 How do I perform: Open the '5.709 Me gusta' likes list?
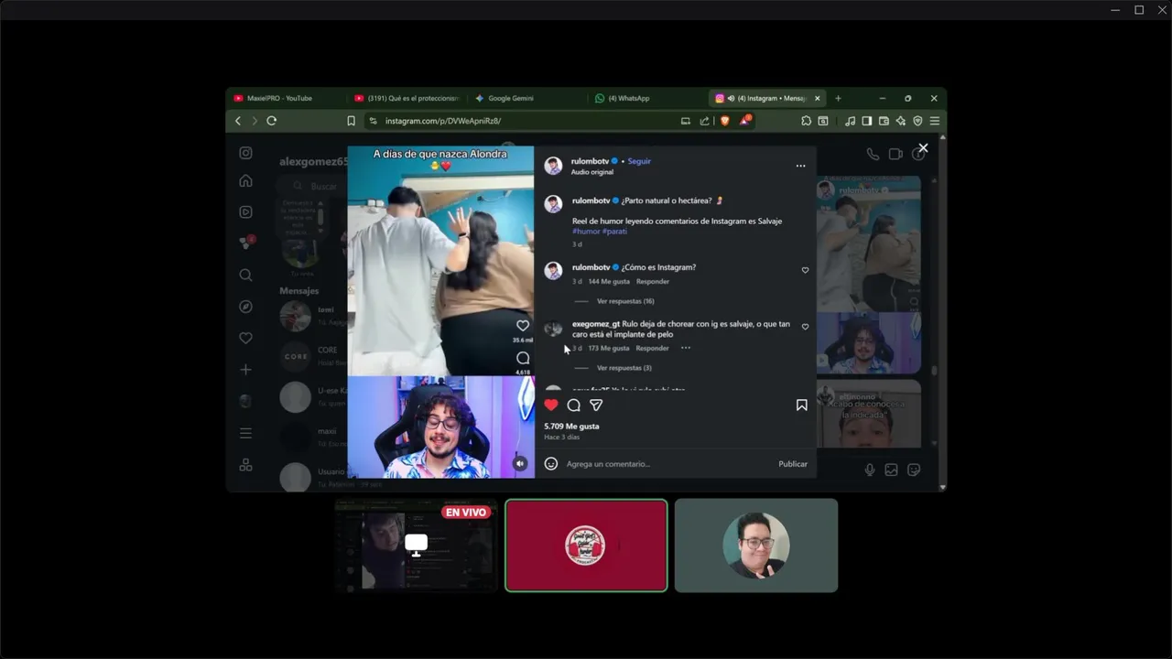[x=571, y=427]
